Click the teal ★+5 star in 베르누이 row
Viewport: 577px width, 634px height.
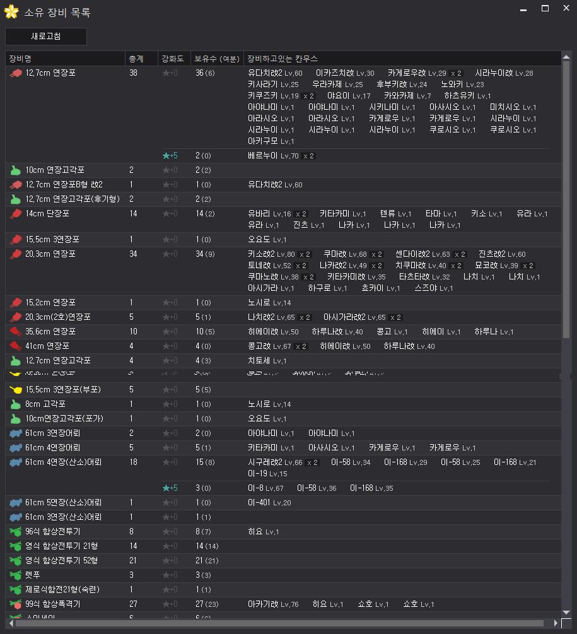click(170, 156)
